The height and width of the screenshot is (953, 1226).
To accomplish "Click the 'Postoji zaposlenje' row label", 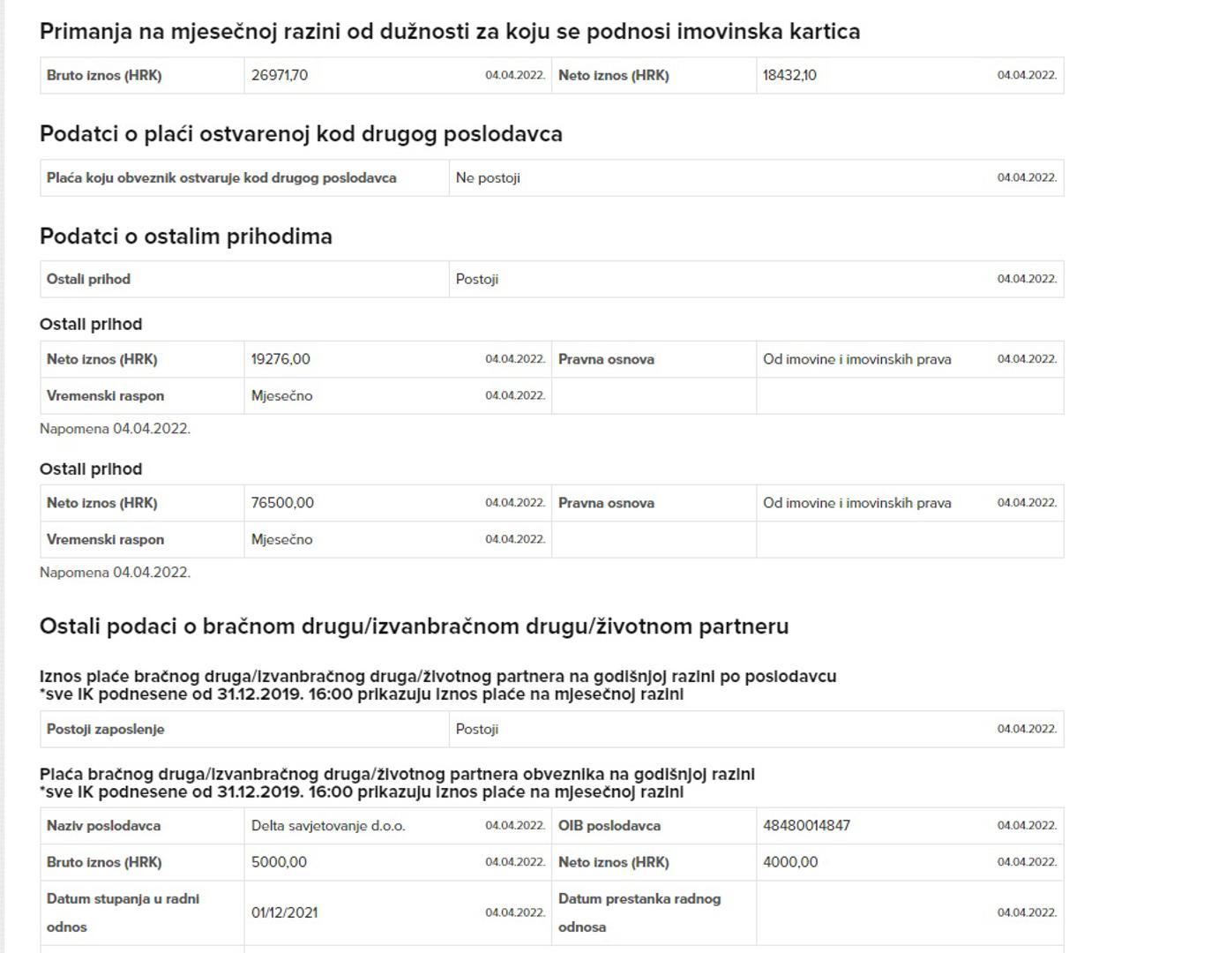I will tap(106, 730).
